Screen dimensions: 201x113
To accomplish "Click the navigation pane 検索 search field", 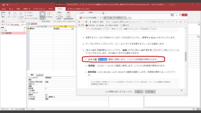I will pos(12,28).
